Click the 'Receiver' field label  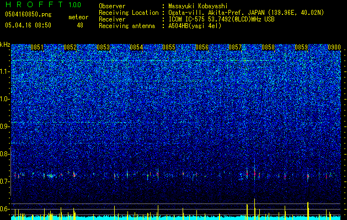112,19
